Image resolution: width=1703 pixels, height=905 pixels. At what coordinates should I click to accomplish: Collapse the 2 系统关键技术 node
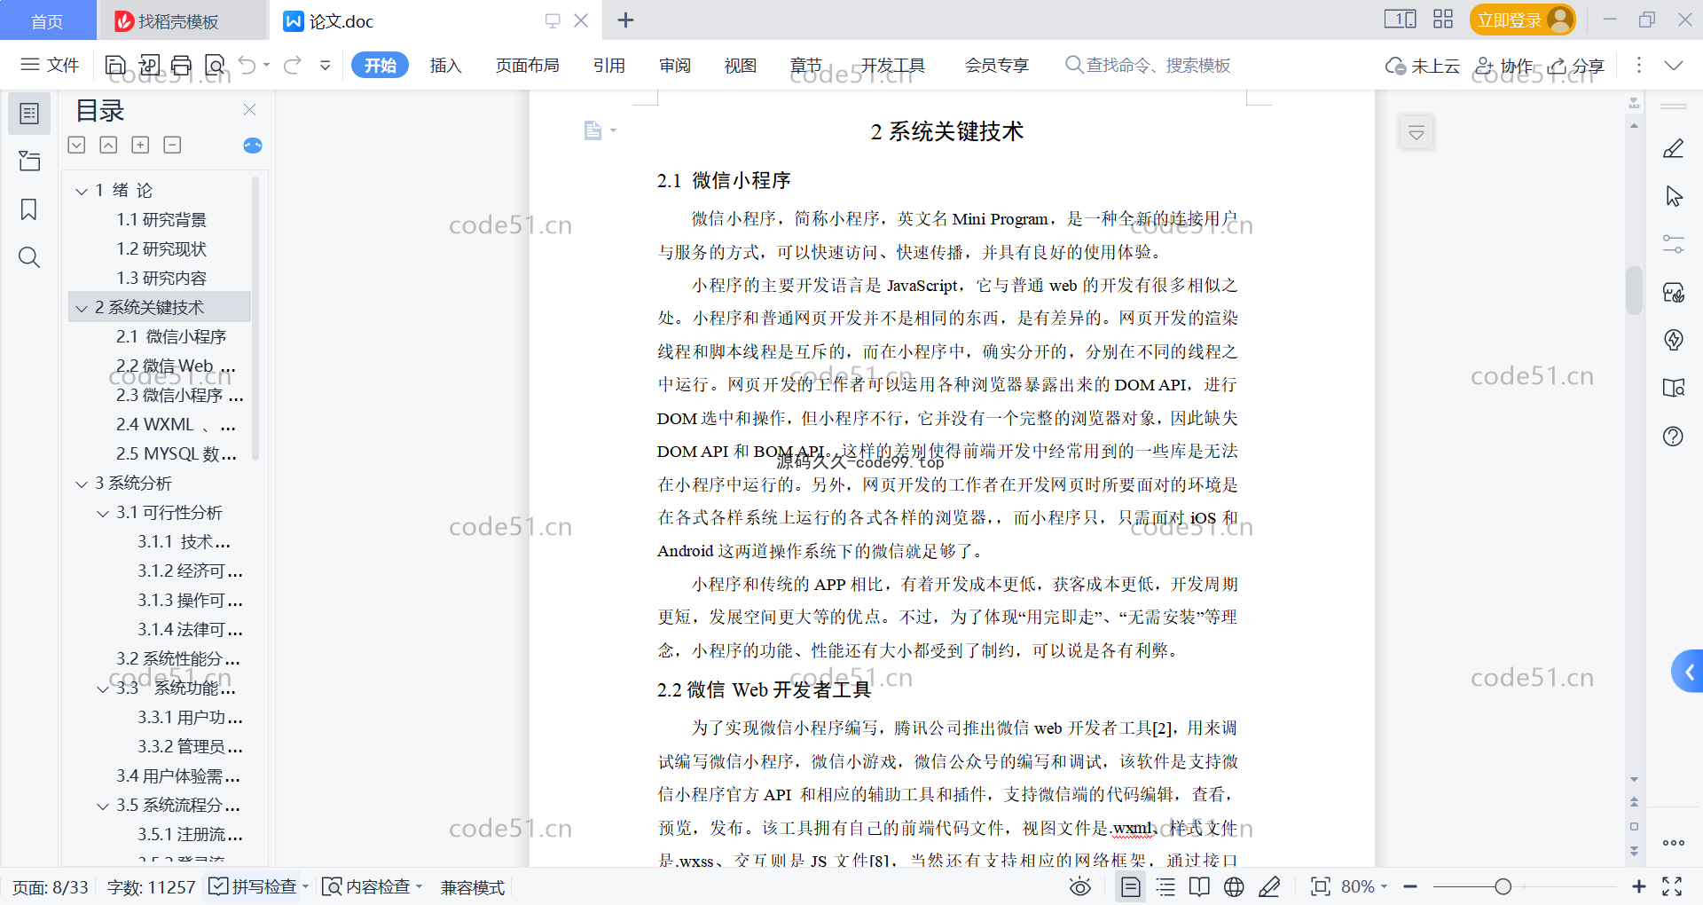82,308
